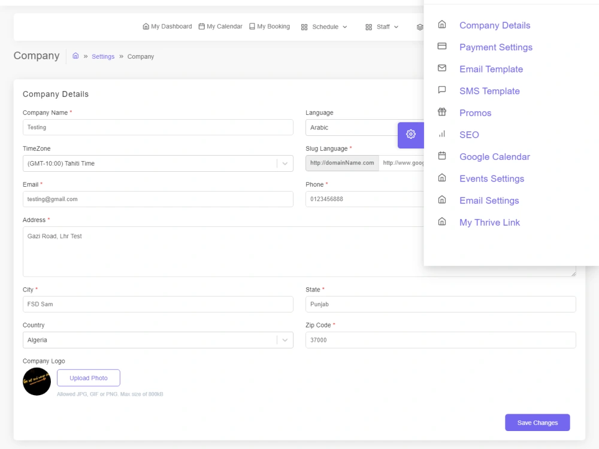
Task: Click the grid icon next to Staff
Action: [x=368, y=27]
